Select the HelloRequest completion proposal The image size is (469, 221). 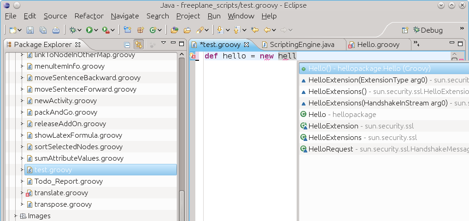(330, 149)
